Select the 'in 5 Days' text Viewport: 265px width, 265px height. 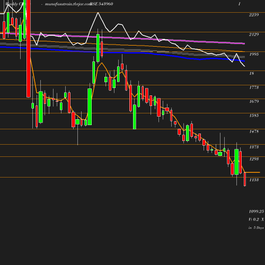coord(256,228)
